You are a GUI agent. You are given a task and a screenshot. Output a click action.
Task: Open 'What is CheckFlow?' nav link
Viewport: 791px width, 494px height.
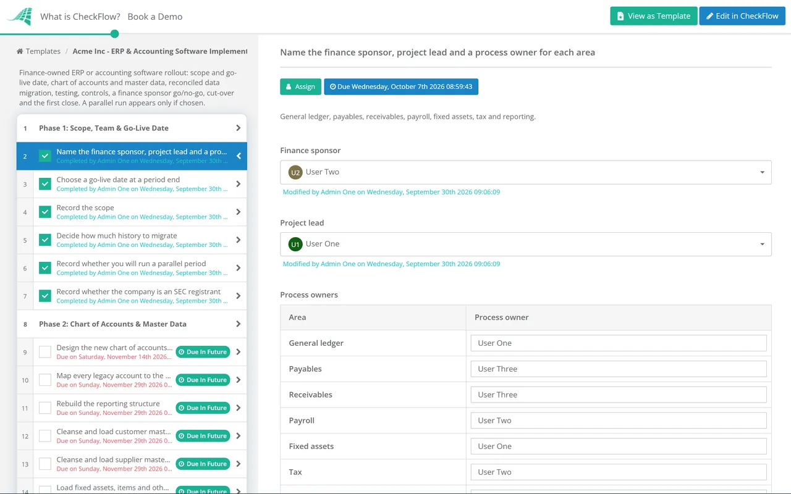pyautogui.click(x=80, y=17)
